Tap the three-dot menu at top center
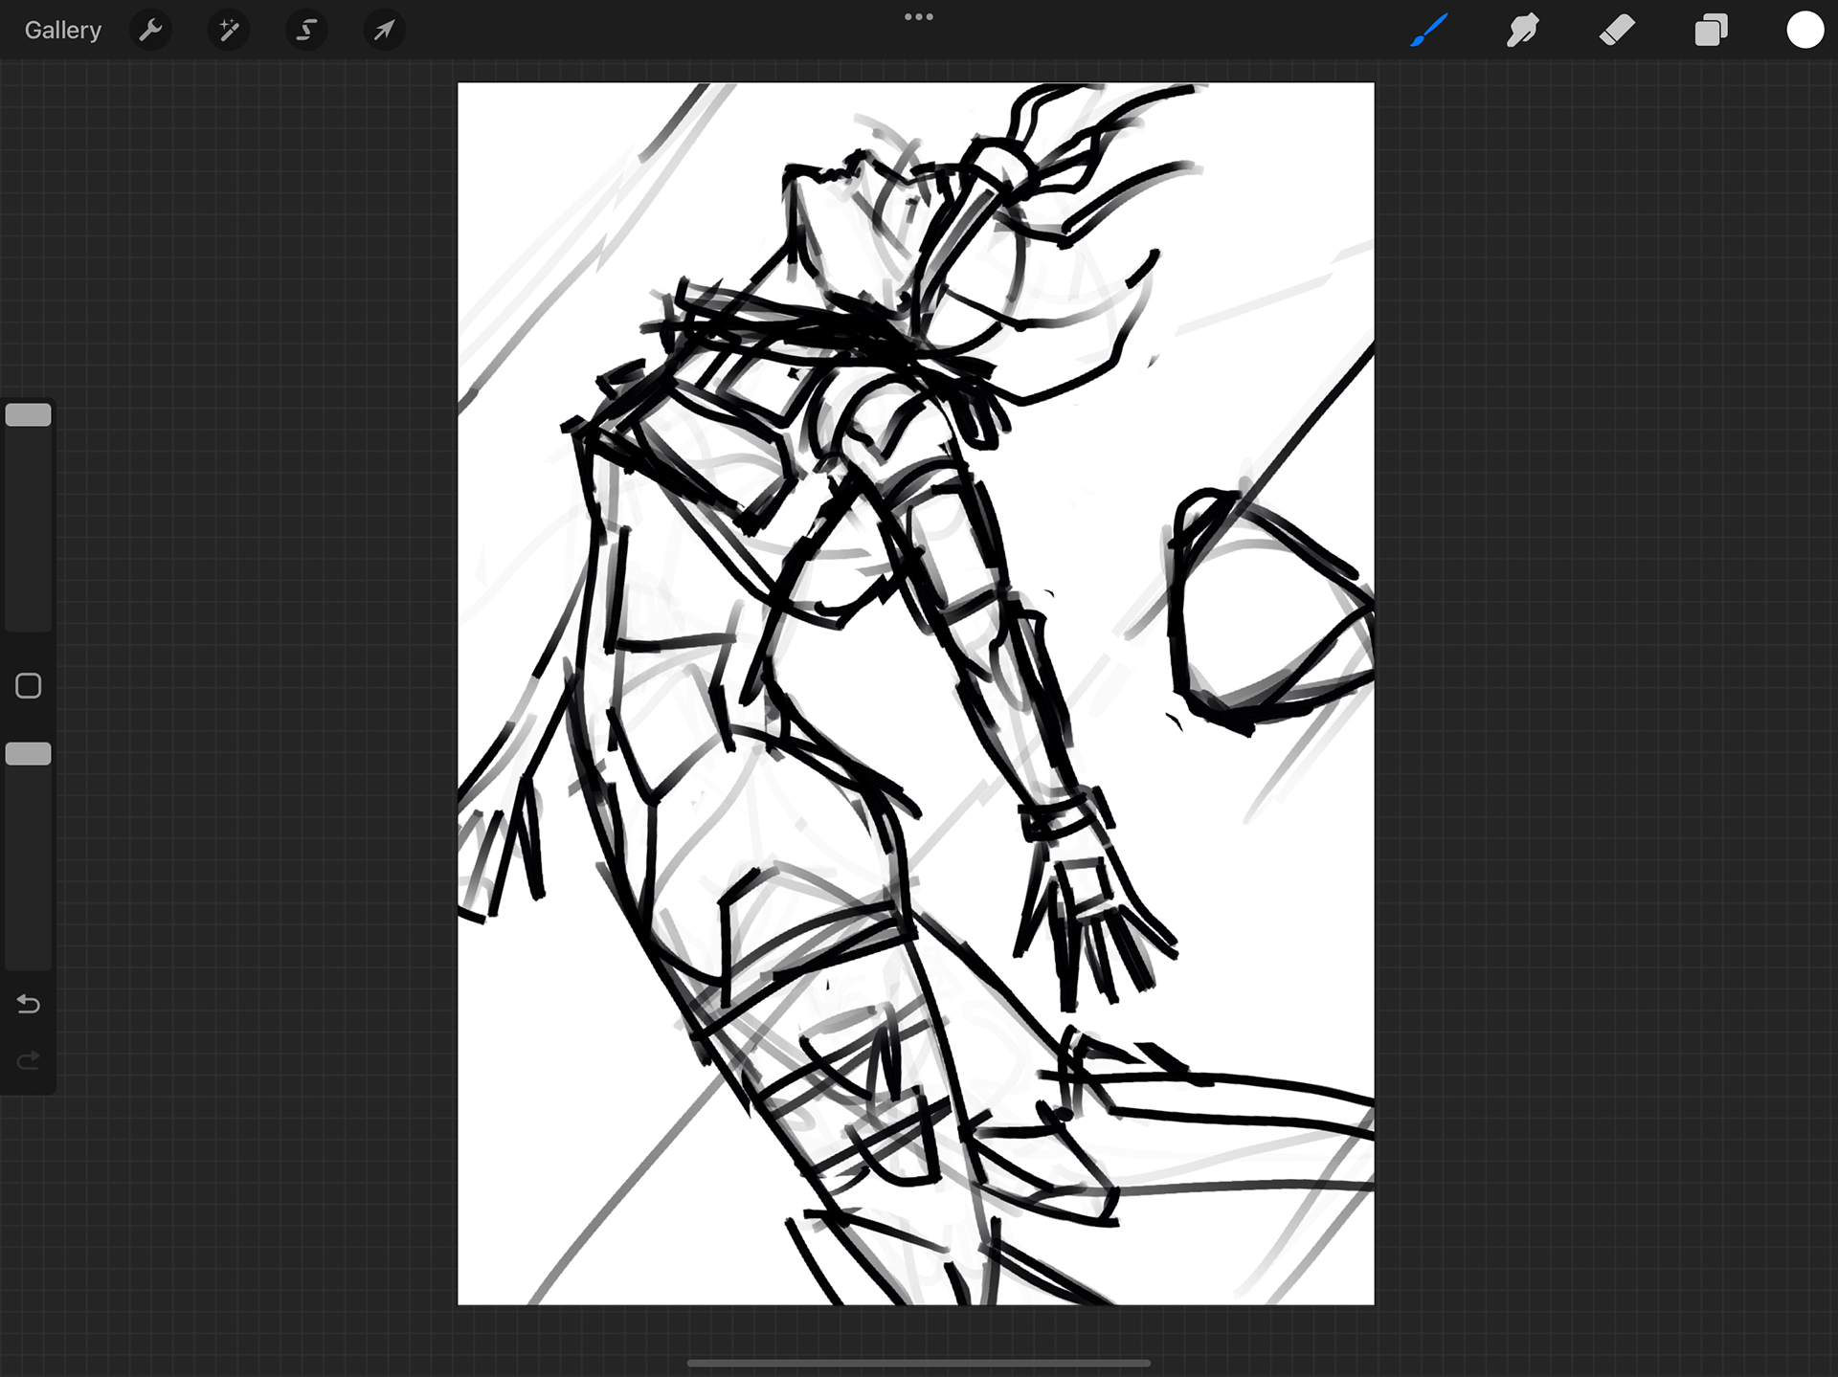Image resolution: width=1838 pixels, height=1377 pixels. [918, 17]
